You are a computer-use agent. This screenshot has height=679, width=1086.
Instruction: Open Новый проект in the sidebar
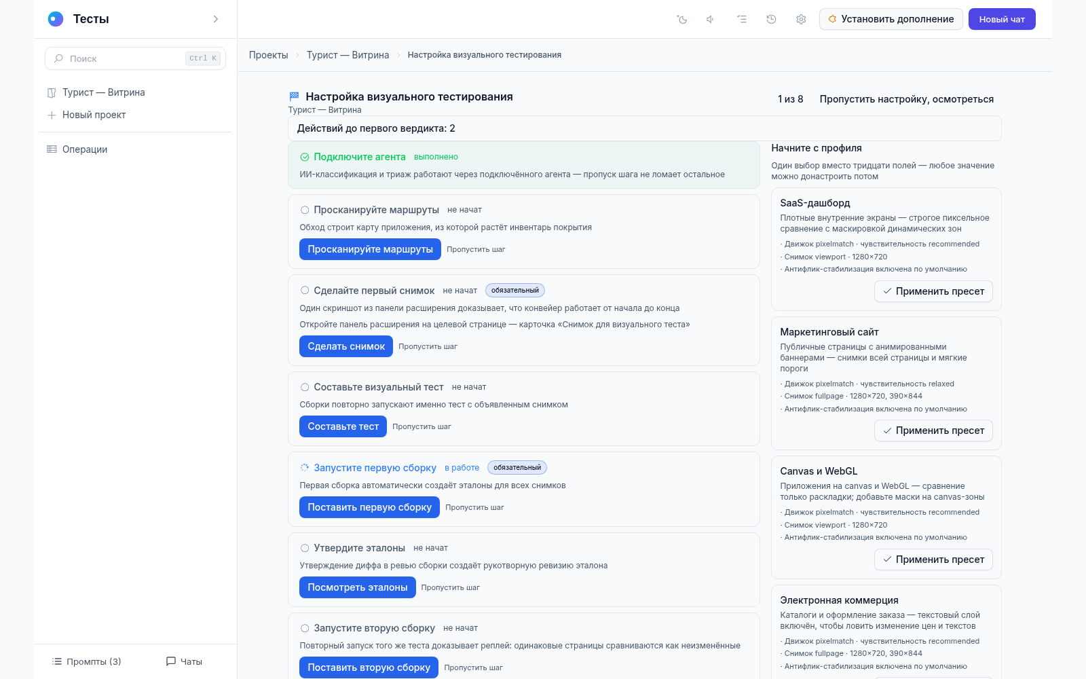pyautogui.click(x=94, y=115)
